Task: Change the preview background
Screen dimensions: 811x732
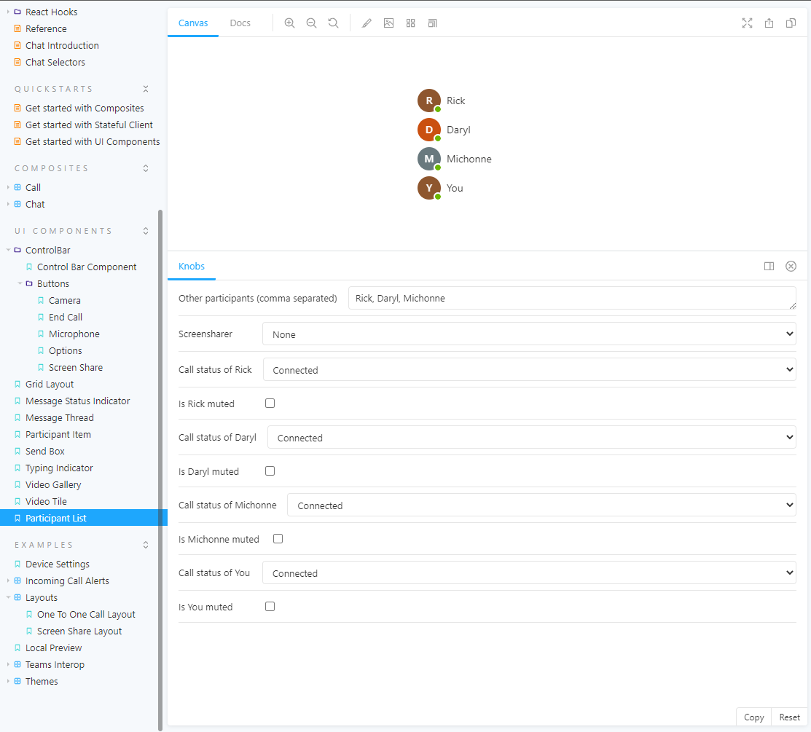Action: click(388, 23)
